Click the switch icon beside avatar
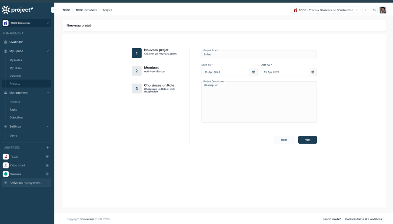This screenshot has height=224, width=393. [x=374, y=10]
